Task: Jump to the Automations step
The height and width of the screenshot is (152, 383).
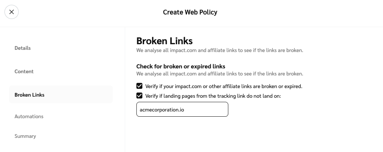Action: point(29,116)
